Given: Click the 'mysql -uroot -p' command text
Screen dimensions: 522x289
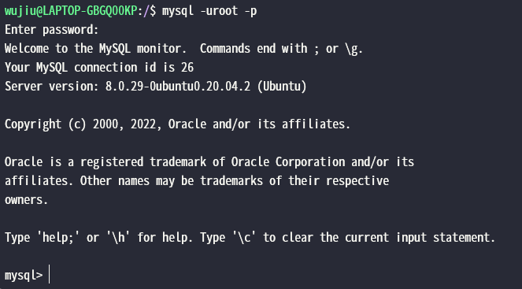Looking at the screenshot, I should (x=209, y=11).
